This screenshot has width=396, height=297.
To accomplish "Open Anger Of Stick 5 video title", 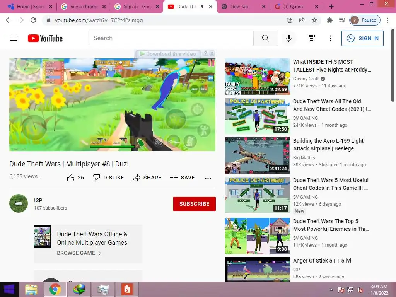I will coord(322,261).
